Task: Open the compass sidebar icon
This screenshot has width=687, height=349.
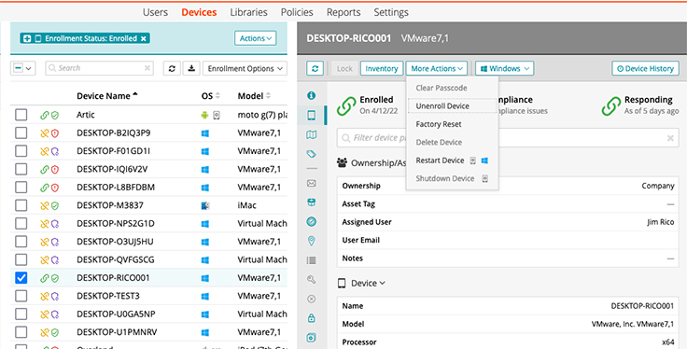Action: coord(312,221)
